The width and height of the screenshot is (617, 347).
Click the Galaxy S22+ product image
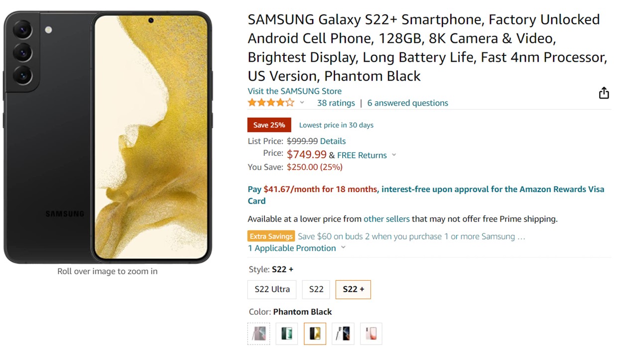tap(108, 137)
